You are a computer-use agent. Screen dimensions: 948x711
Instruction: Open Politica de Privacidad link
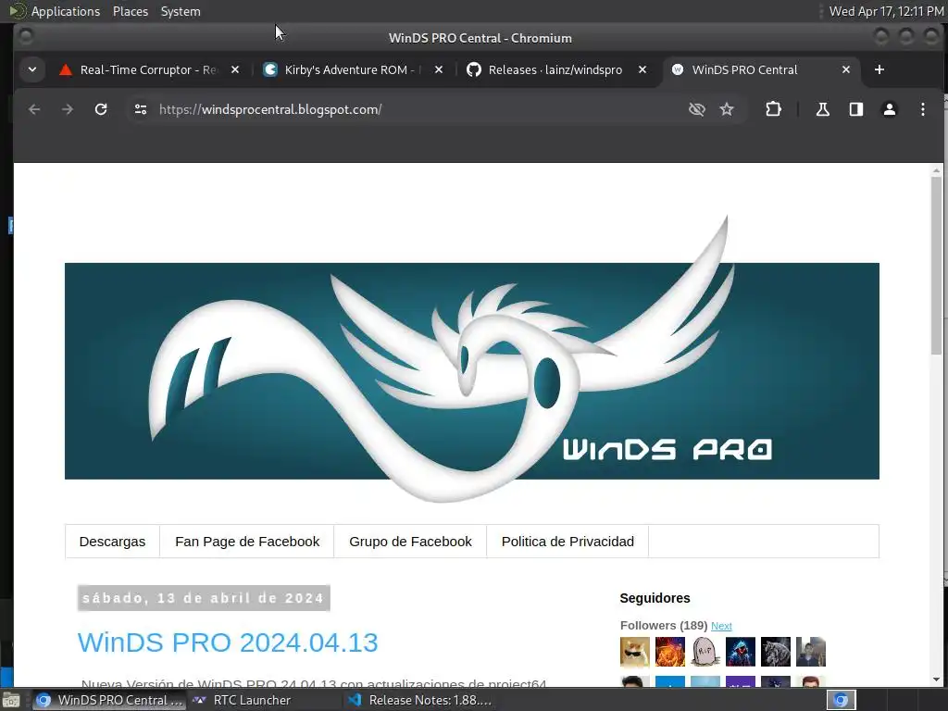(568, 541)
